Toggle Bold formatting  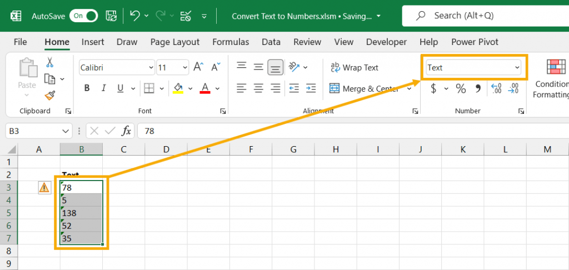click(x=87, y=88)
